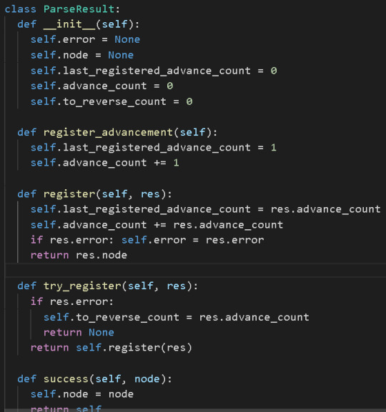386x412 pixels.
Task: Click line 'self.last_registered_advance_count = 1'
Action: (x=154, y=147)
